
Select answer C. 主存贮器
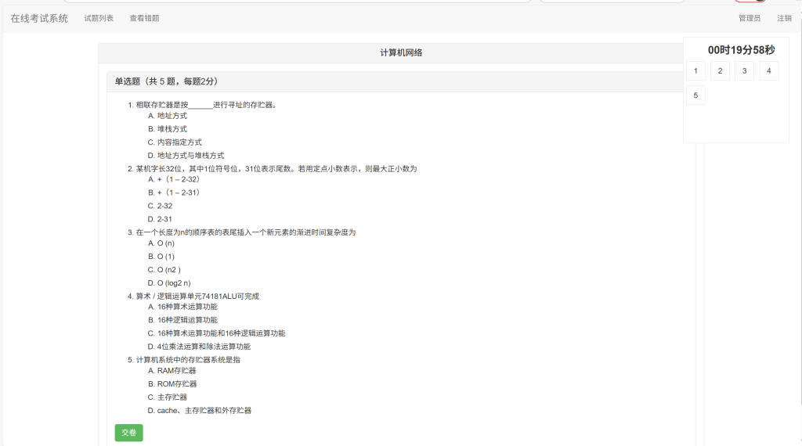(168, 397)
